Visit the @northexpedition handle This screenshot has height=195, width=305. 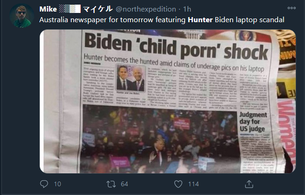146,9
